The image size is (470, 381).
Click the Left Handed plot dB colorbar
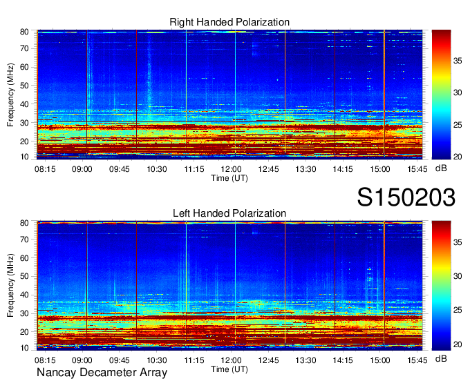[x=441, y=286]
